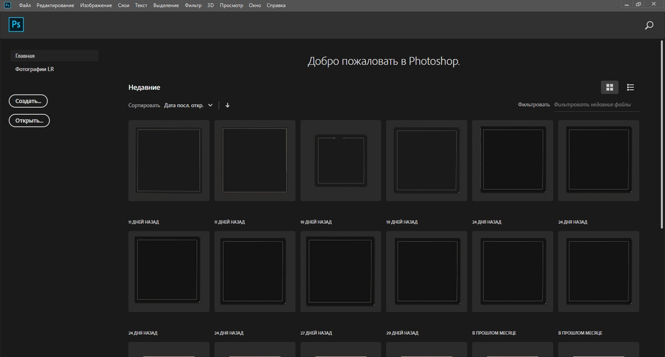Viewport: 665px width, 357px height.
Task: Click the Недавние heading
Action: pos(144,87)
